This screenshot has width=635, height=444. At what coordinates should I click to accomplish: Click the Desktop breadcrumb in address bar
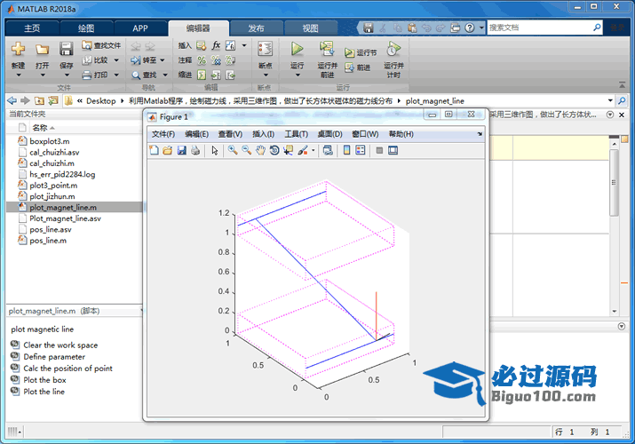pos(101,100)
